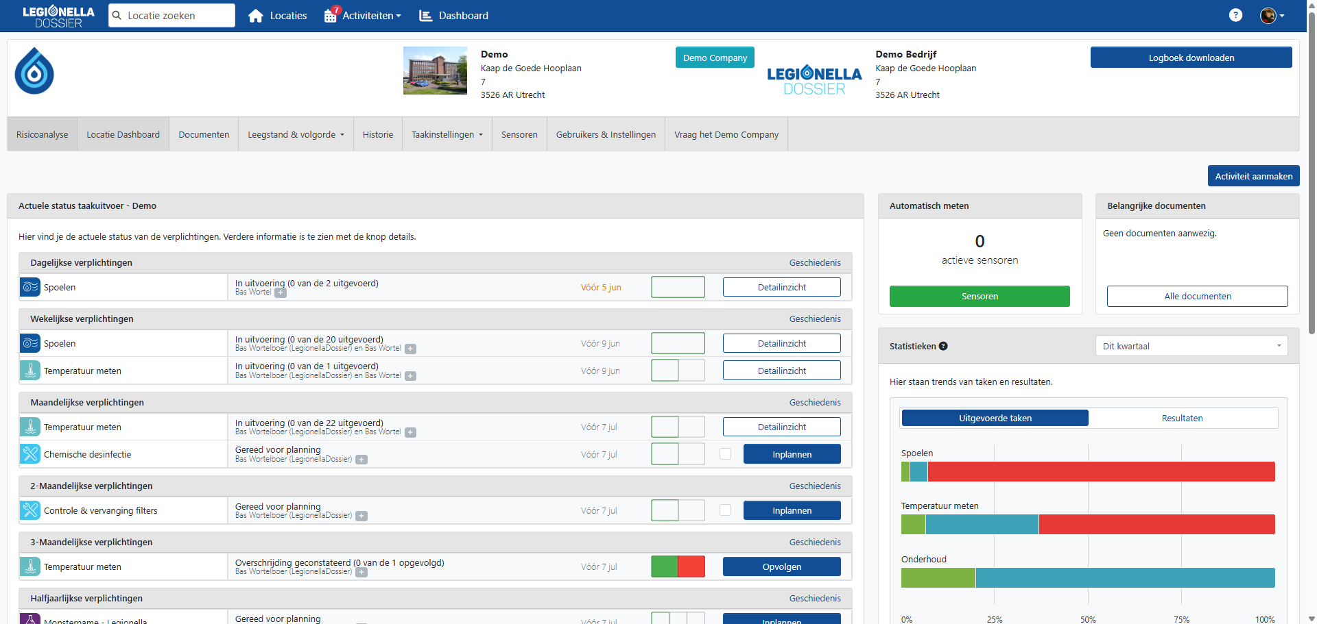This screenshot has width=1317, height=624.
Task: Open the Historie tab
Action: click(x=378, y=135)
